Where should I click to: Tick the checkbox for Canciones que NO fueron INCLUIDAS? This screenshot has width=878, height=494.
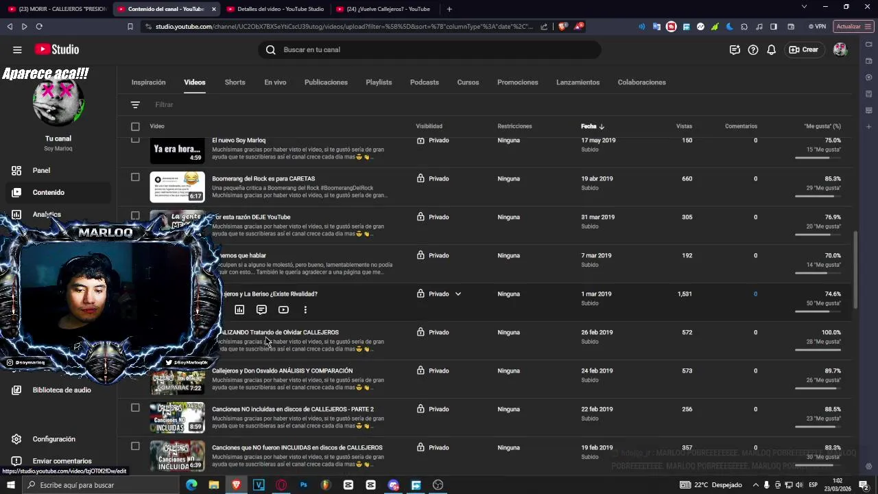tap(135, 446)
